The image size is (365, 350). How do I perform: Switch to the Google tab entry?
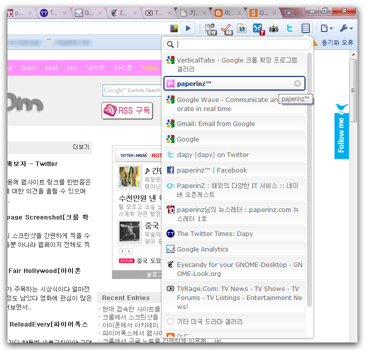(x=234, y=139)
